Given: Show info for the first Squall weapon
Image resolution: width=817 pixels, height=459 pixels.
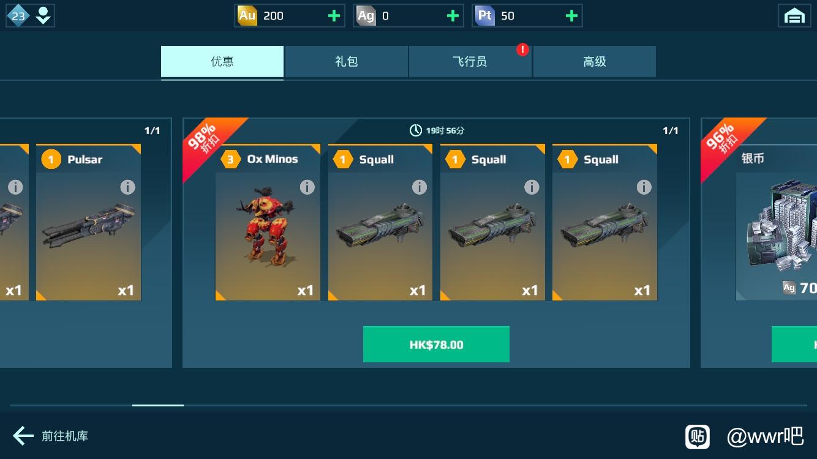Looking at the screenshot, I should [x=419, y=187].
